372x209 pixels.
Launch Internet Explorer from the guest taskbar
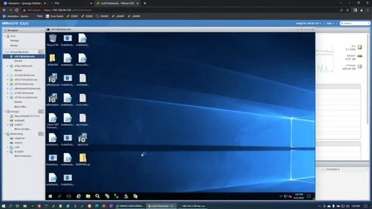click(x=78, y=196)
